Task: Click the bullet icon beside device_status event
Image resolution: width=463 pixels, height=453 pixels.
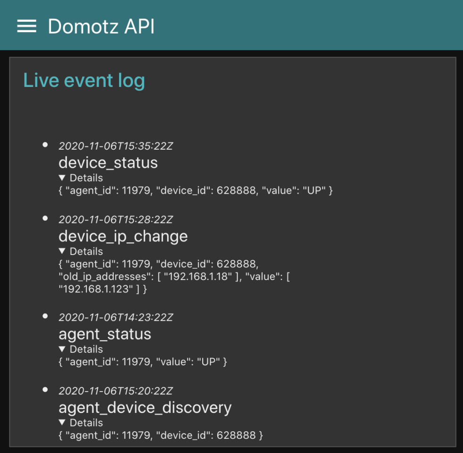Action: pyautogui.click(x=45, y=145)
